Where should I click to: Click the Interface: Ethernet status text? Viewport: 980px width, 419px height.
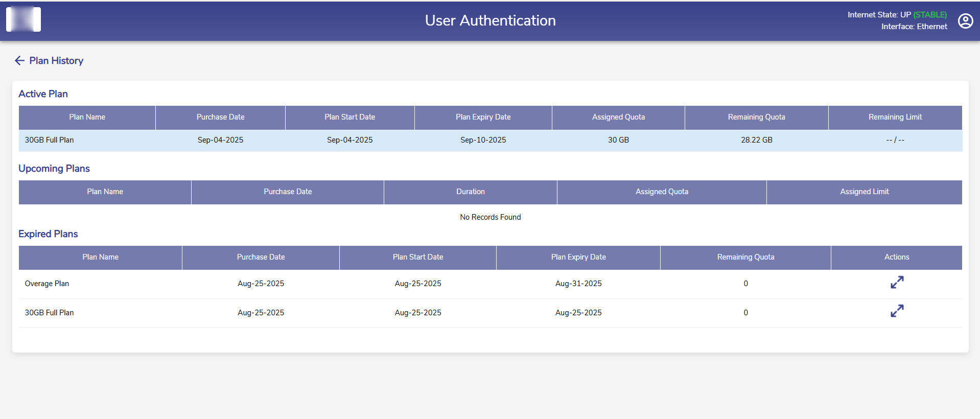click(914, 27)
